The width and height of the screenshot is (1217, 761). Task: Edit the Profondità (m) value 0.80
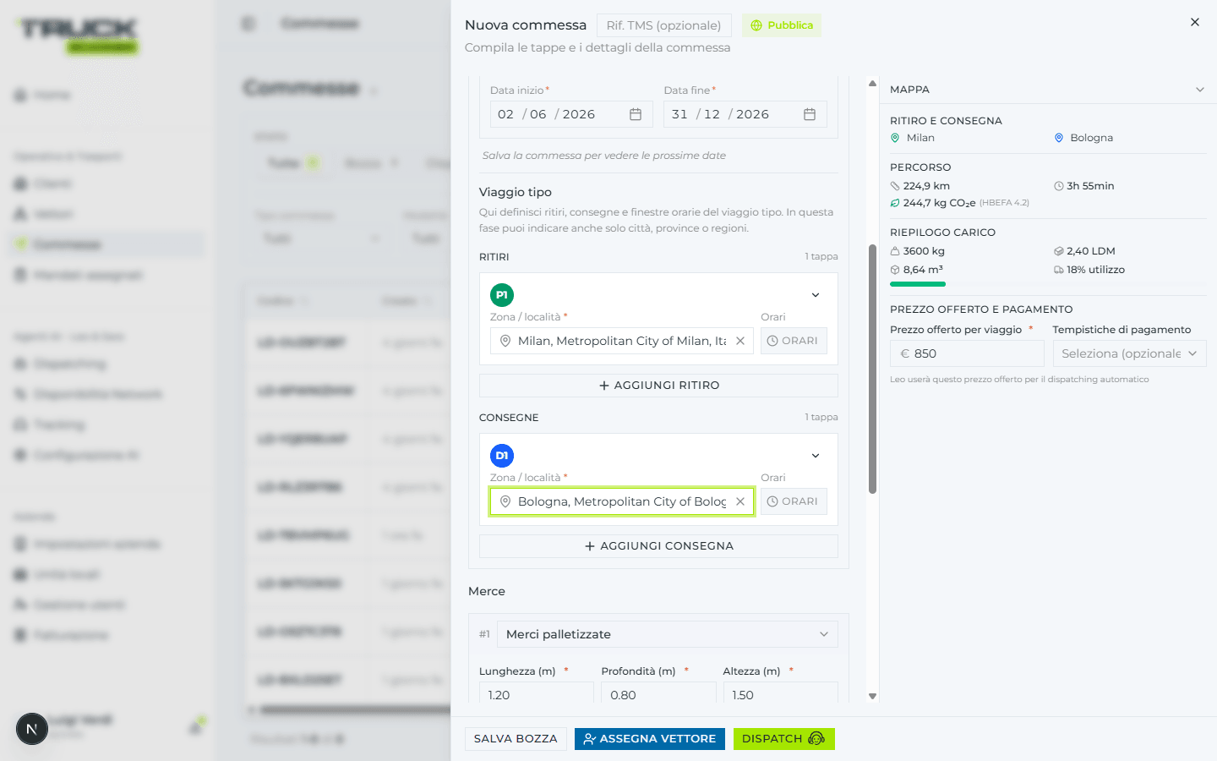pyautogui.click(x=658, y=693)
